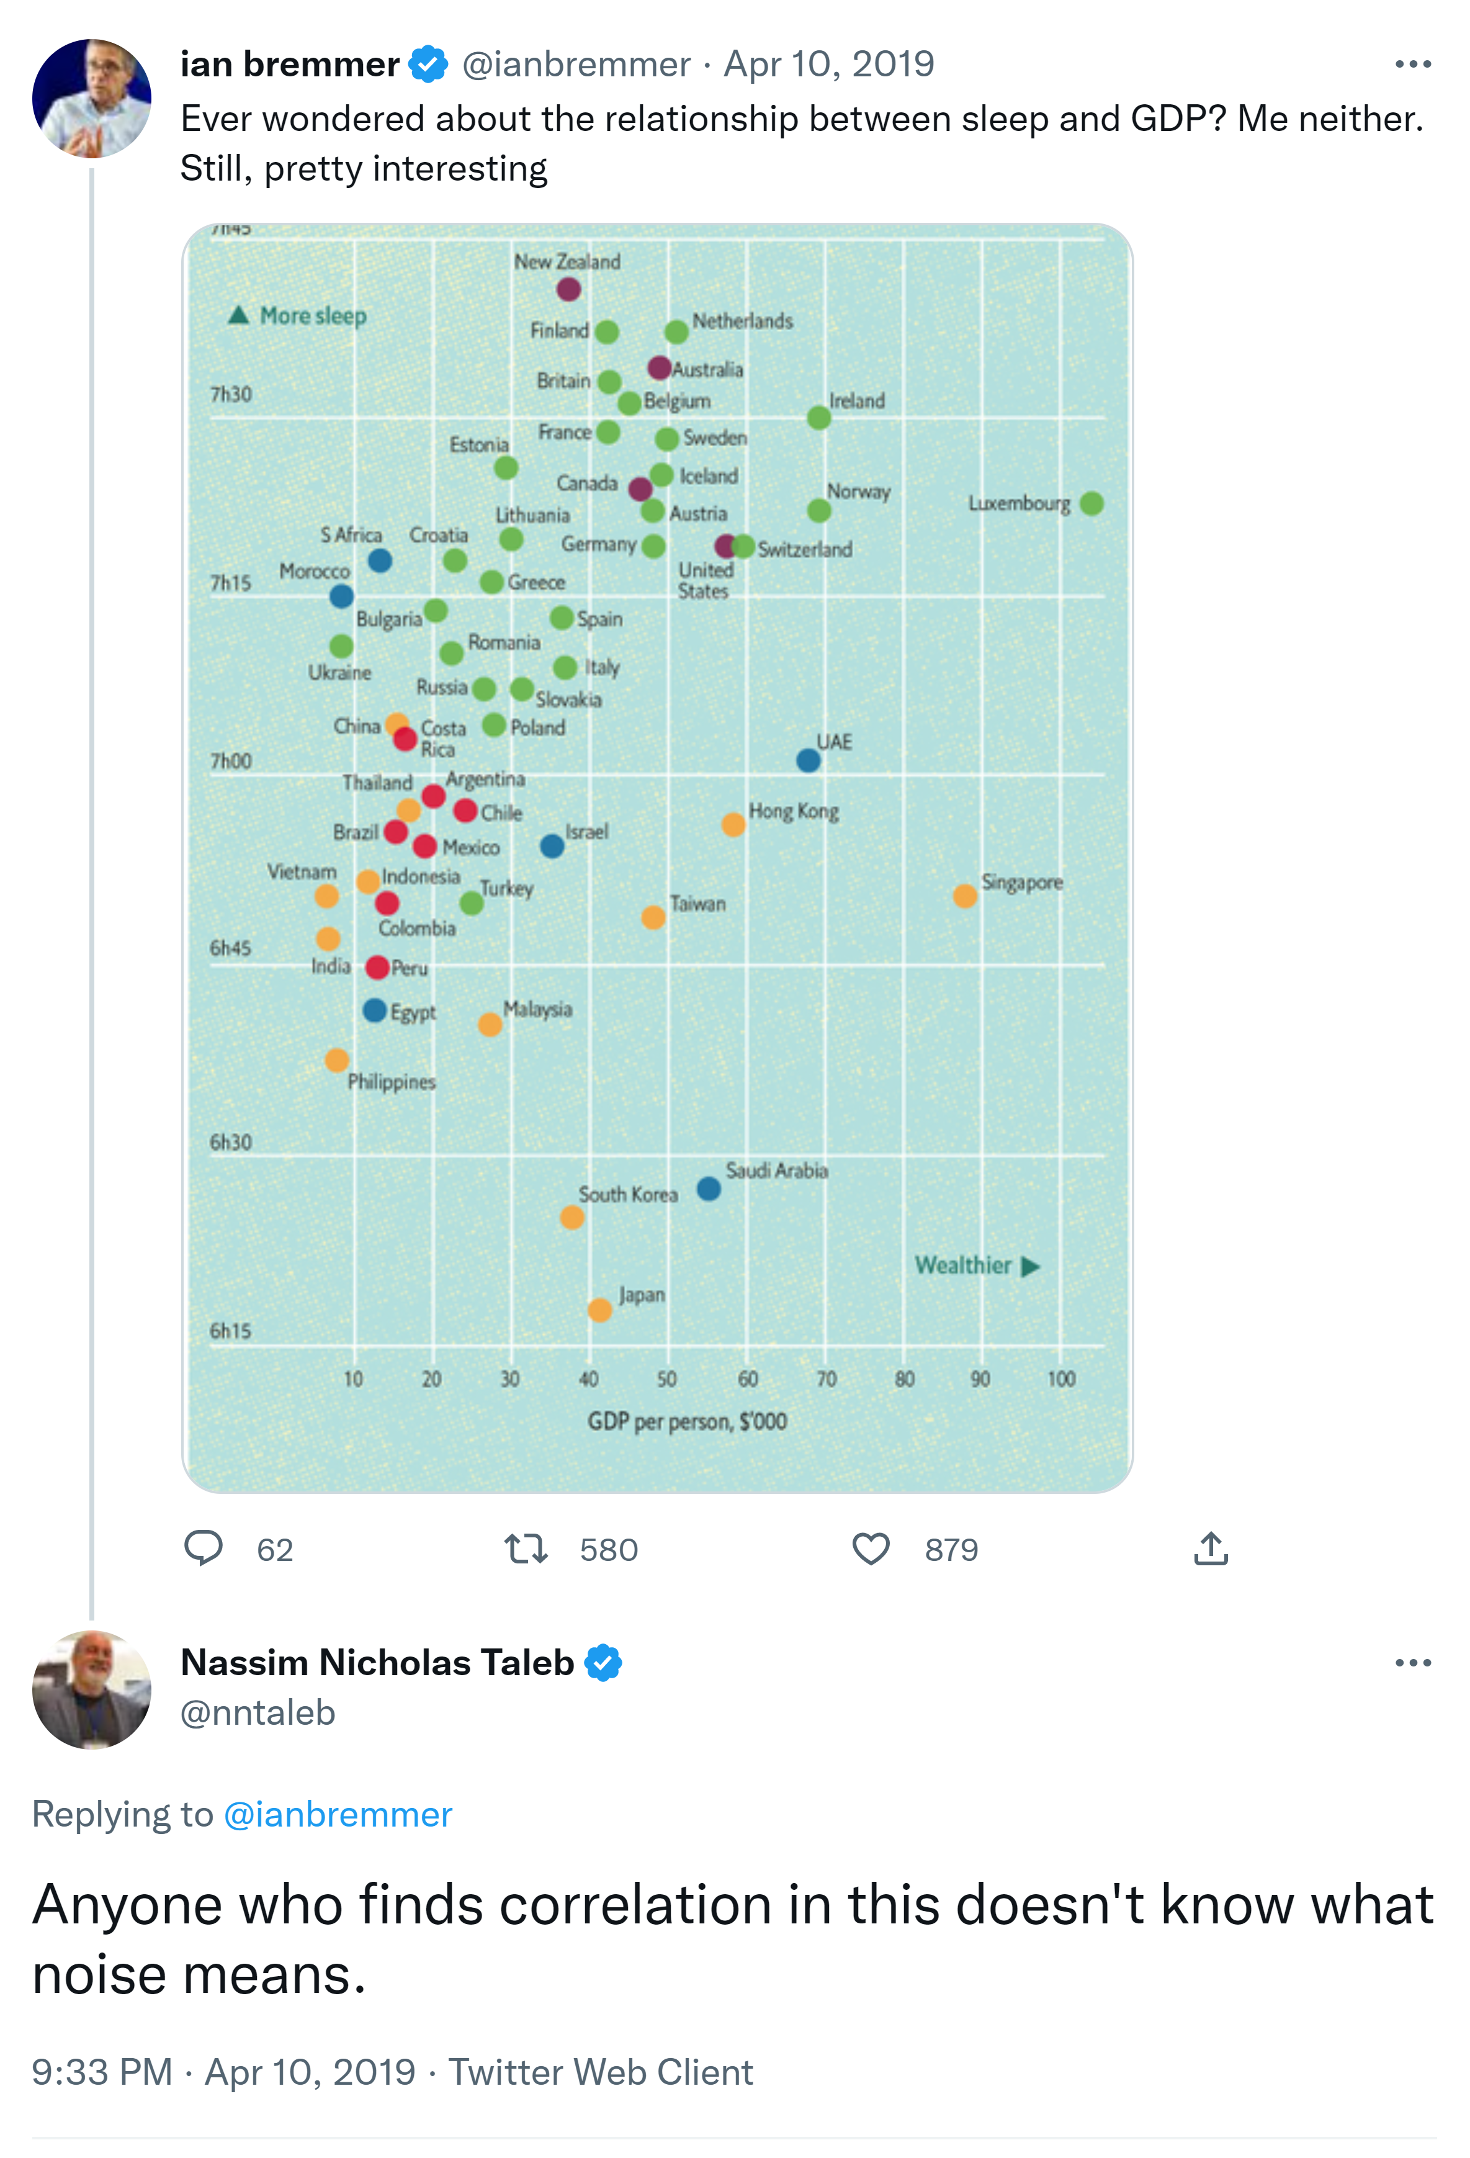
Task: Click the reply icon under Bremmer's tweet
Action: click(x=204, y=1548)
